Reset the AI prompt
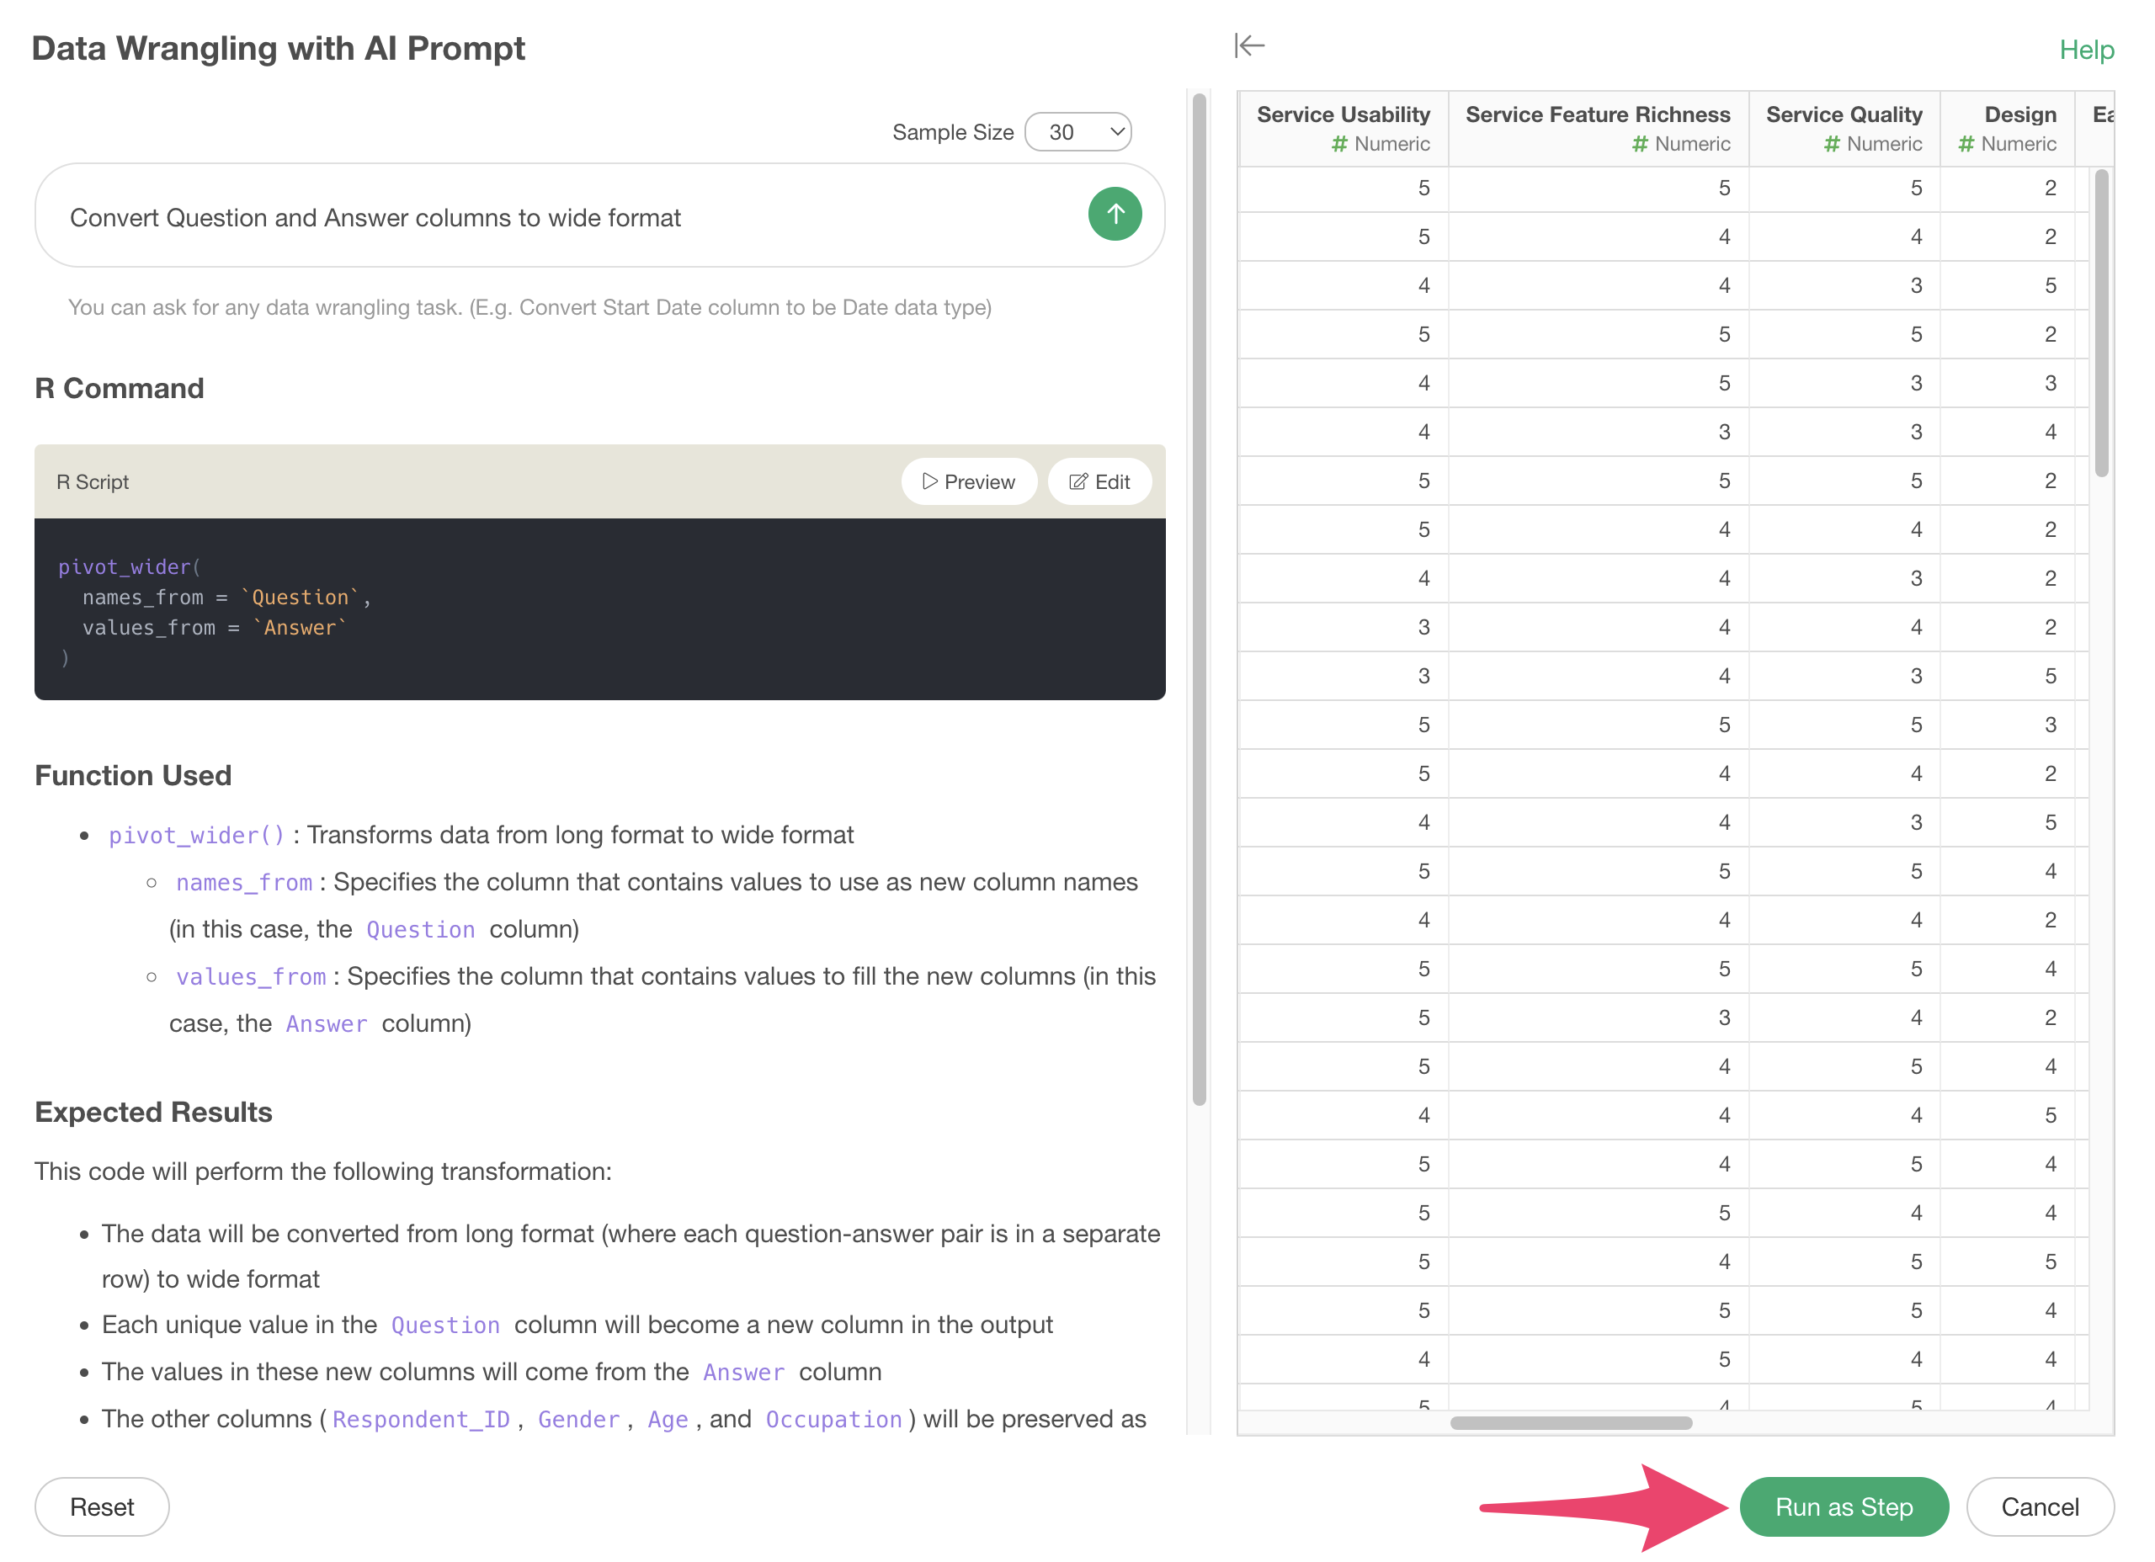 click(x=102, y=1507)
